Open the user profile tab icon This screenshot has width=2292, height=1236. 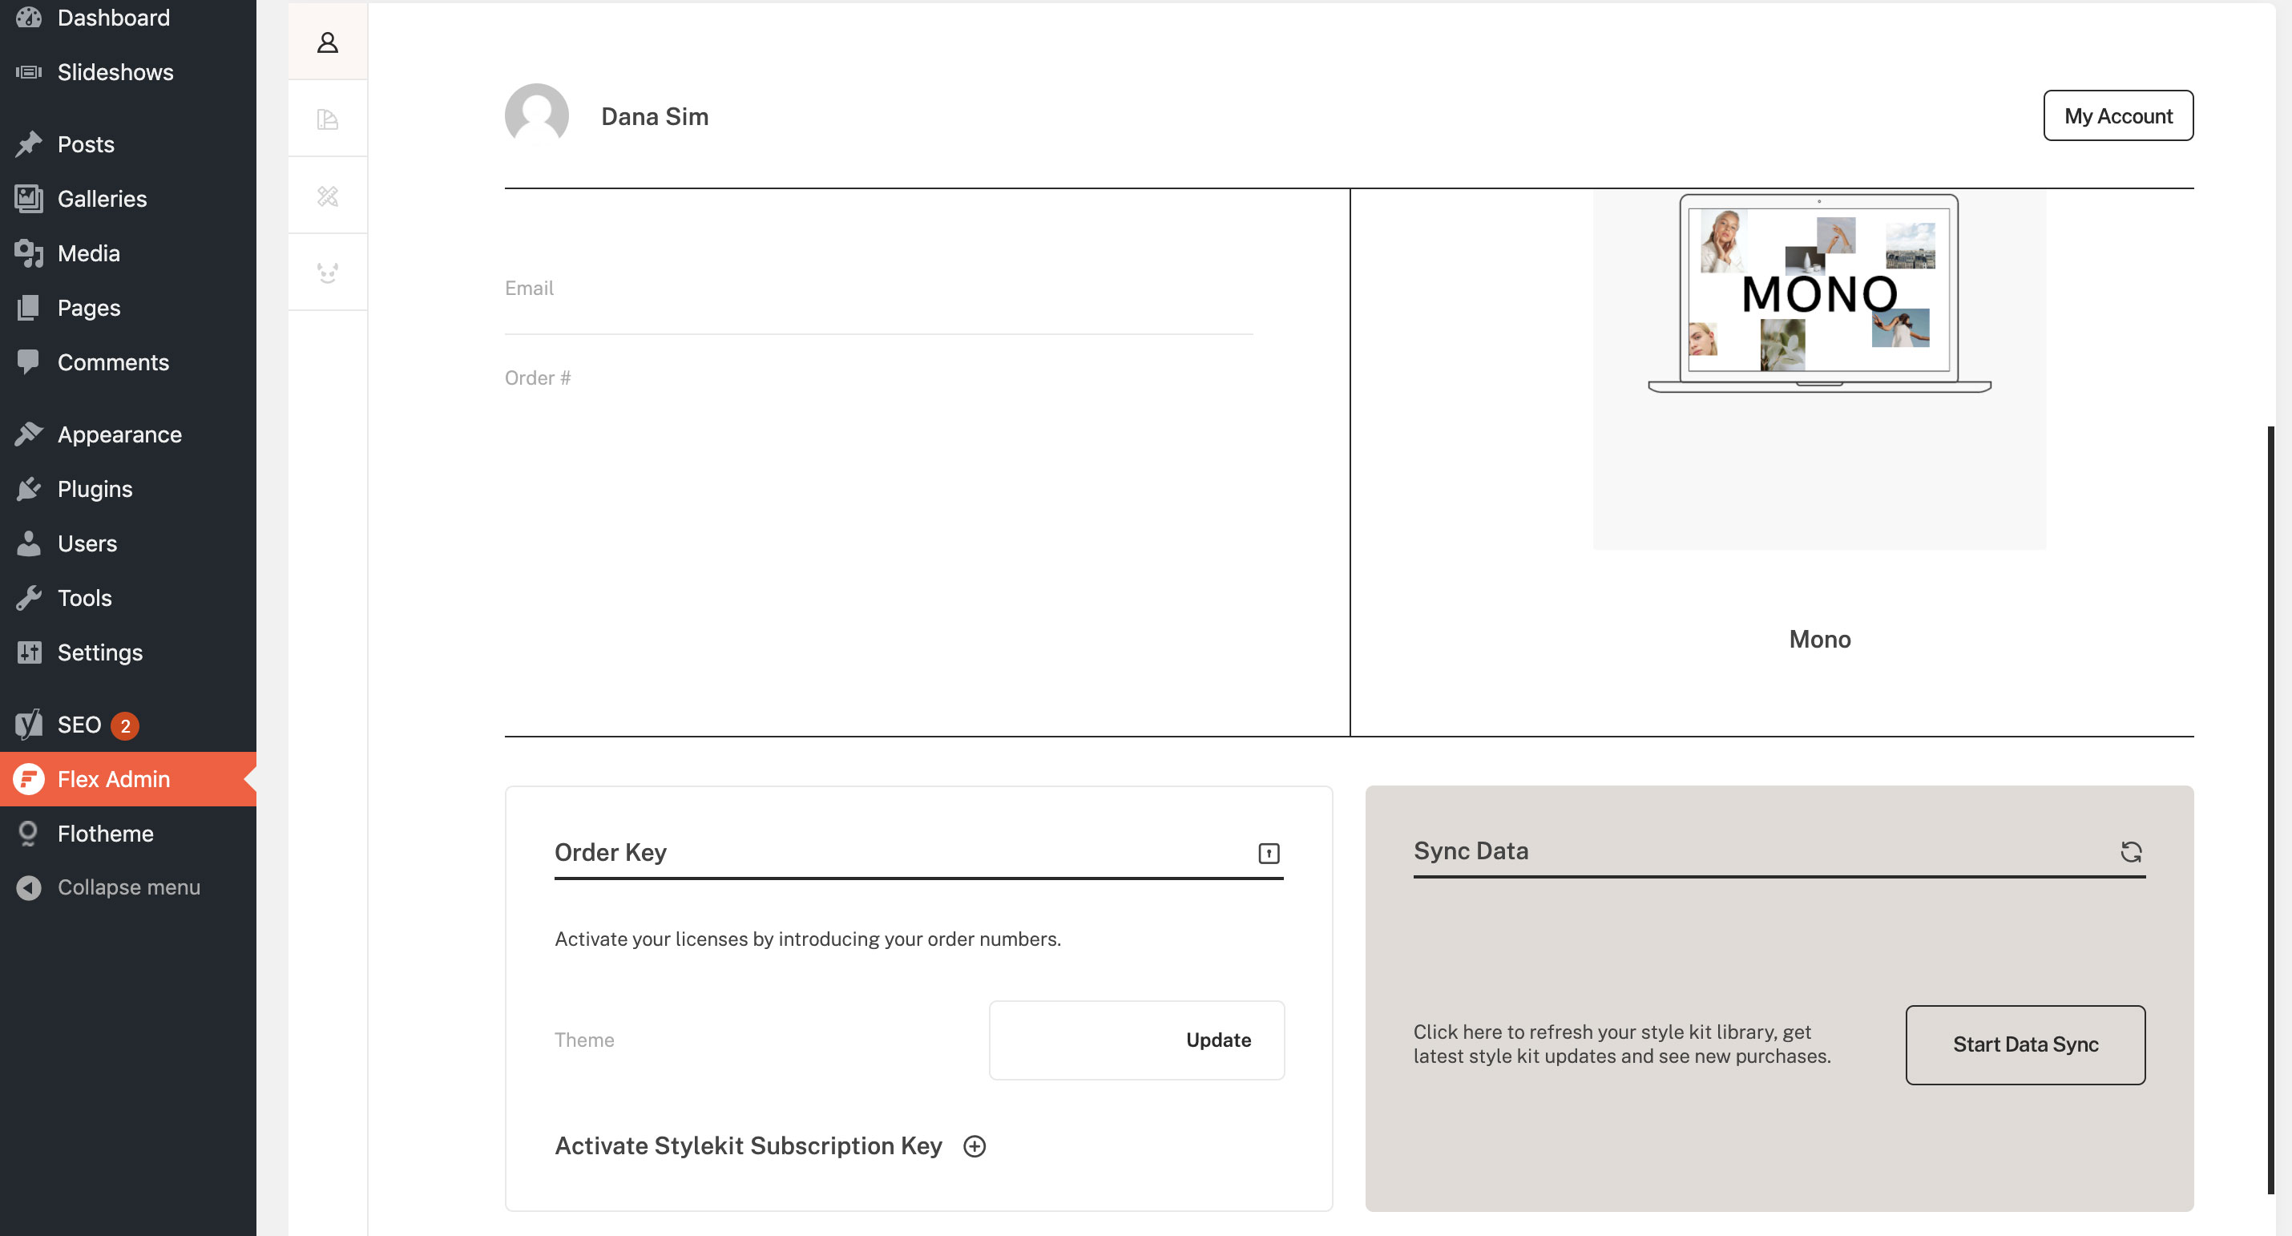[328, 42]
